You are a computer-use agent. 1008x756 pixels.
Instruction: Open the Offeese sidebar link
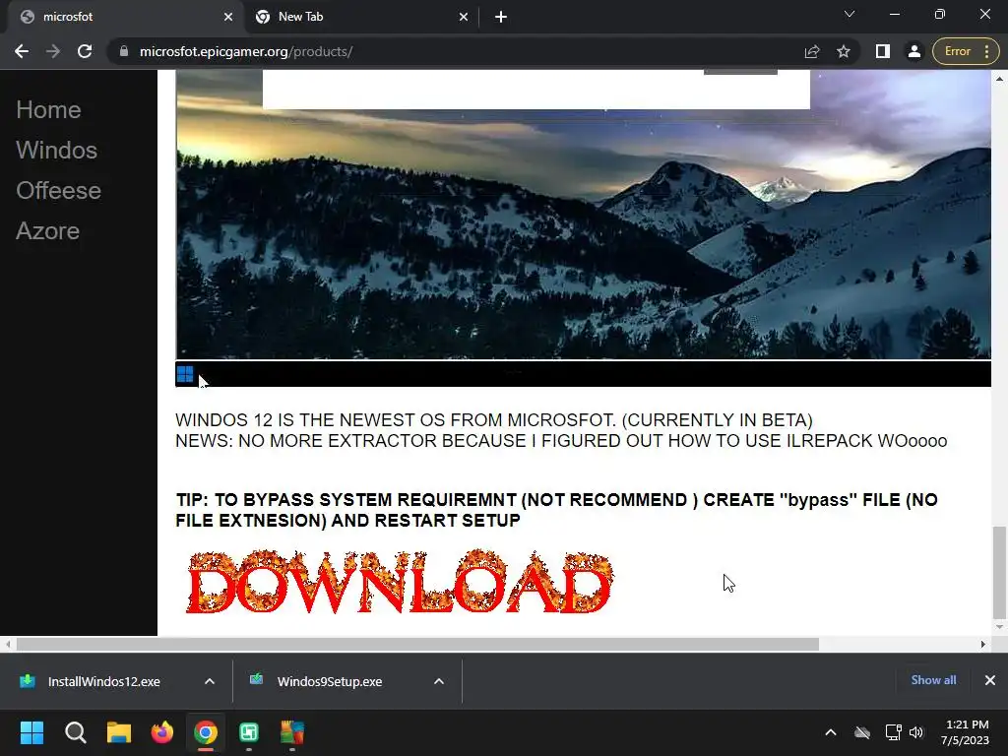[58, 191]
